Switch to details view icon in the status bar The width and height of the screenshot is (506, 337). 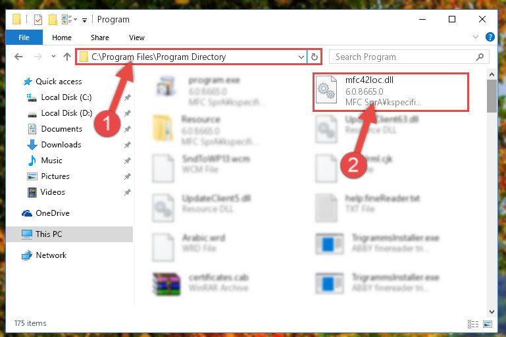point(472,324)
